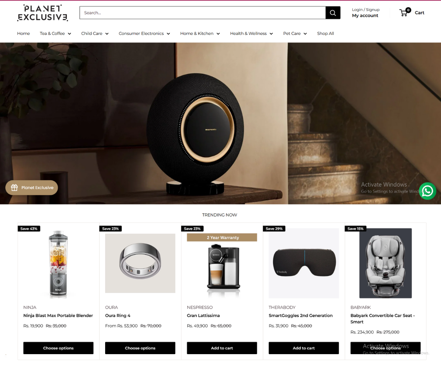Viewport: 441px width, 367px height.
Task: Add Gran Lattissima to cart
Action: coord(222,348)
